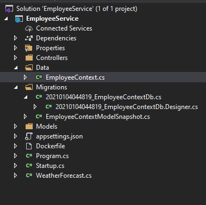
Task: Expand the Models folder arrow
Action: coord(16,126)
